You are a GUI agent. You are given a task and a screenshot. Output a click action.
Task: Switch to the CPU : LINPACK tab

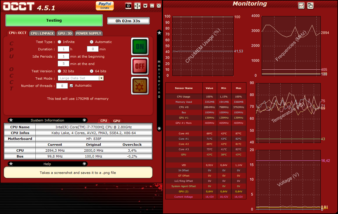click(x=42, y=33)
